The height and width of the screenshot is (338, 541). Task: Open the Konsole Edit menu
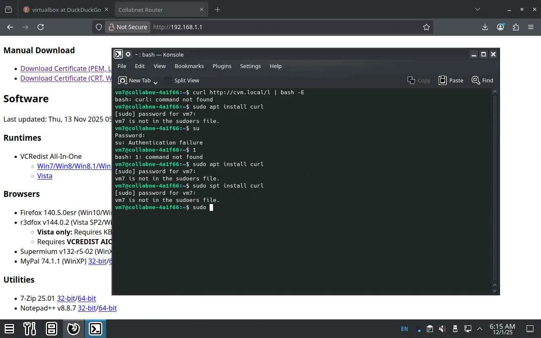pyautogui.click(x=139, y=66)
